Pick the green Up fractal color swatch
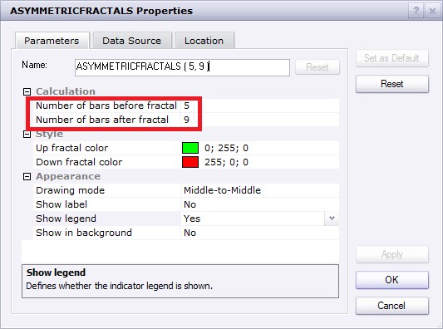 (x=190, y=148)
